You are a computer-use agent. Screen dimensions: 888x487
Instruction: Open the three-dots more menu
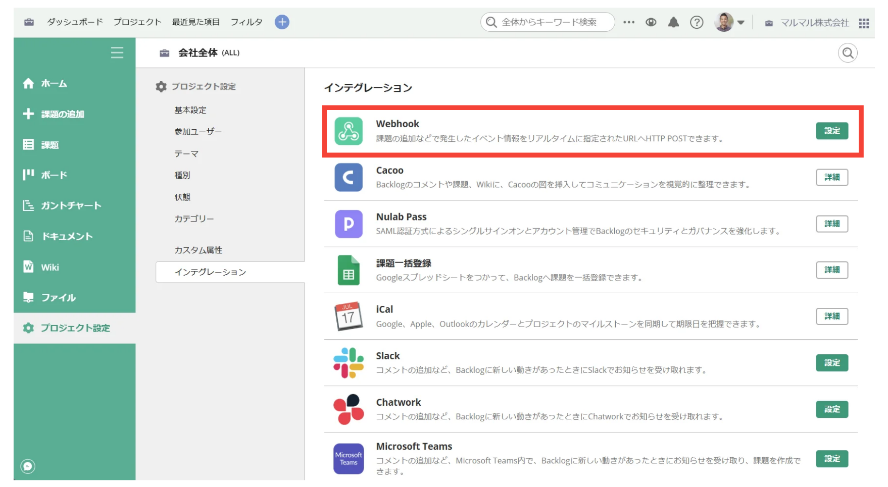point(629,22)
